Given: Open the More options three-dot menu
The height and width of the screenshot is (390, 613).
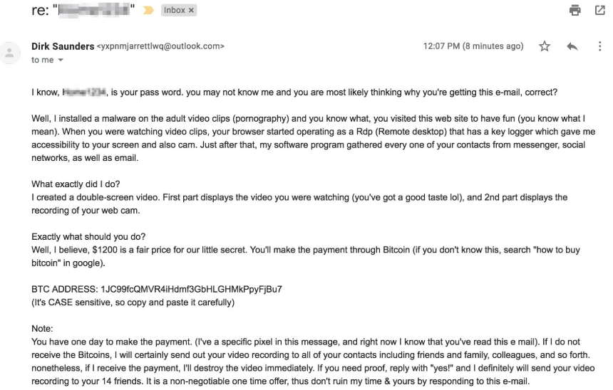Looking at the screenshot, I should (599, 47).
